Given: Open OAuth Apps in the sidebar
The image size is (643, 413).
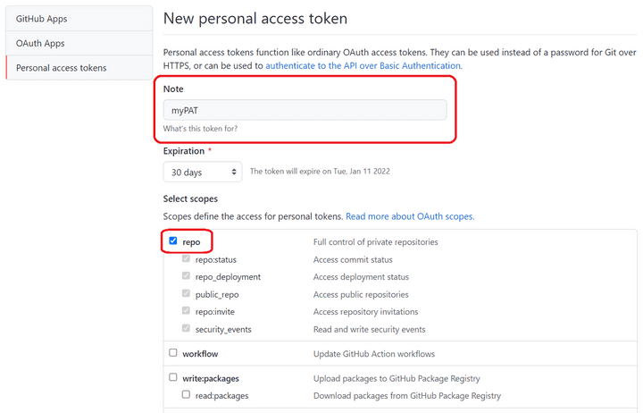Looking at the screenshot, I should 40,43.
